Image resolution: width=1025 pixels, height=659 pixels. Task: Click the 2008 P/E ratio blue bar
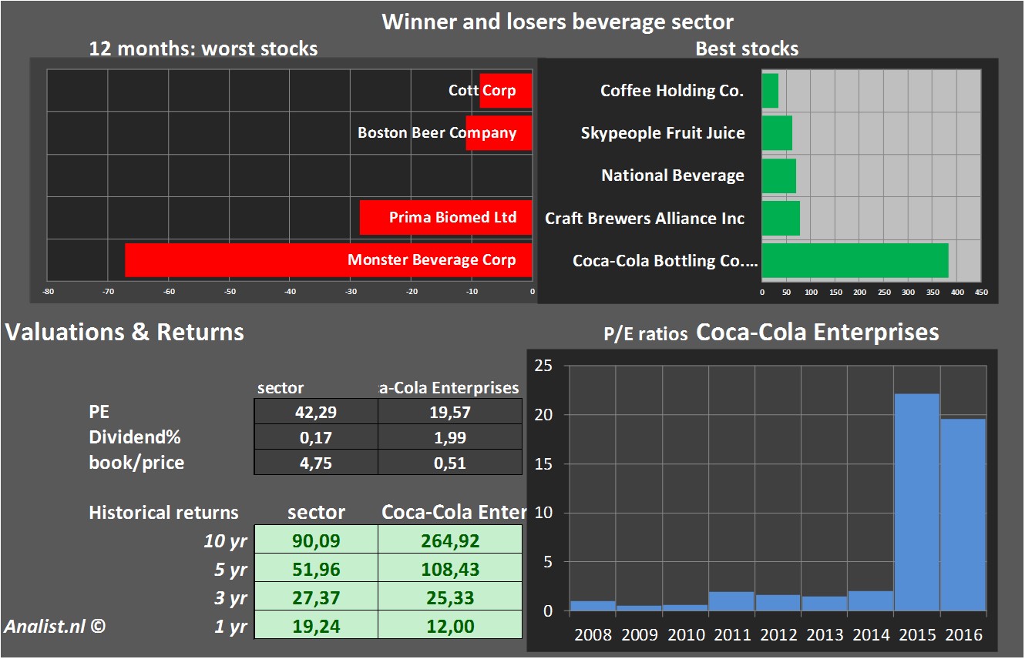point(592,606)
